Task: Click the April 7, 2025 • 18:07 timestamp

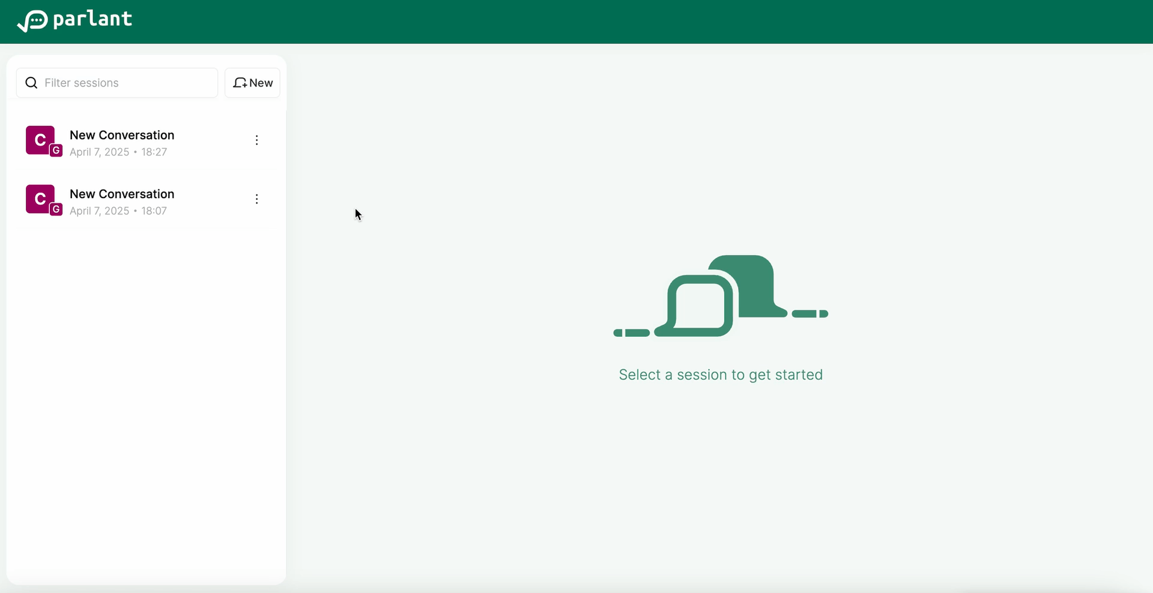Action: (x=118, y=211)
